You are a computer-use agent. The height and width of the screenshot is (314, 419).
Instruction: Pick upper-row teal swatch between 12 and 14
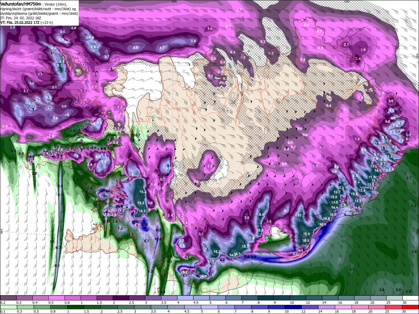[x=314, y=298]
